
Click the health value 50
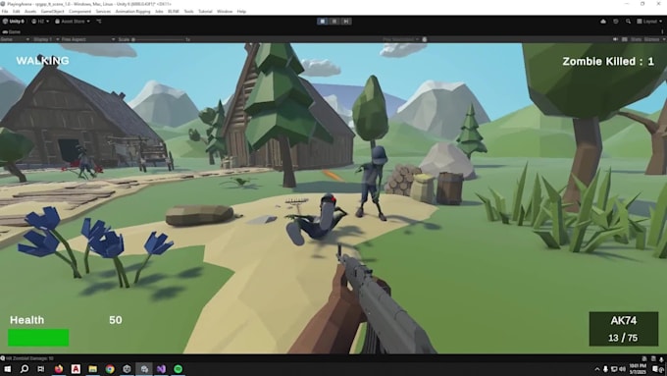click(x=116, y=320)
